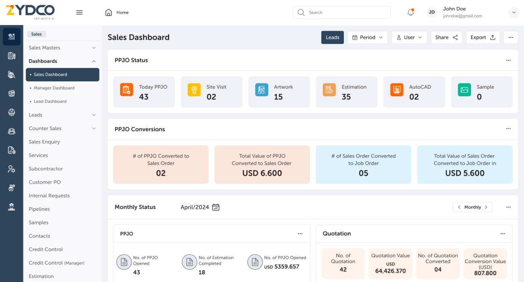Open Manager Dashboard in sidebar
This screenshot has width=524, height=282.
click(54, 88)
